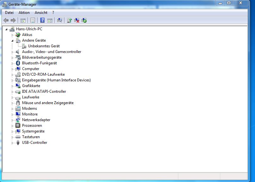Viewport: 255px width, 182px height.
Task: Scan for hardware changes icon
Action: click(x=60, y=20)
